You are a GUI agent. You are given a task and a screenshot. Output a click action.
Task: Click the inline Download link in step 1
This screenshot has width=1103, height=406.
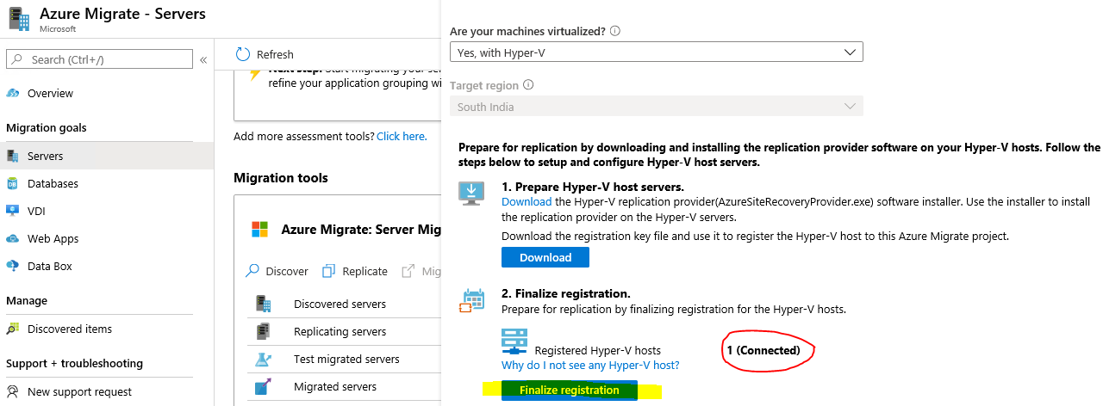click(527, 201)
